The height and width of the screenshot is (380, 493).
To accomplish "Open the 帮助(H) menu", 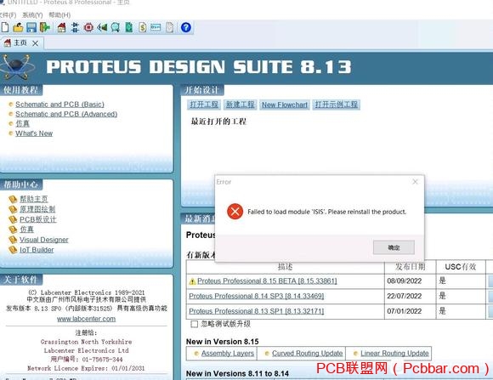I will 59,15.
